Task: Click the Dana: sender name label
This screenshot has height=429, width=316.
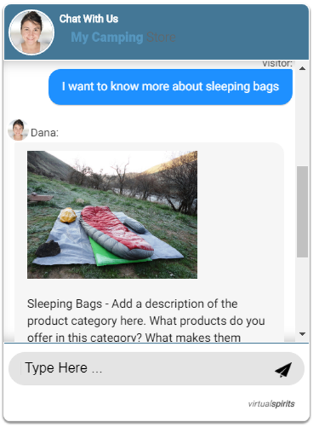Action: tap(45, 133)
